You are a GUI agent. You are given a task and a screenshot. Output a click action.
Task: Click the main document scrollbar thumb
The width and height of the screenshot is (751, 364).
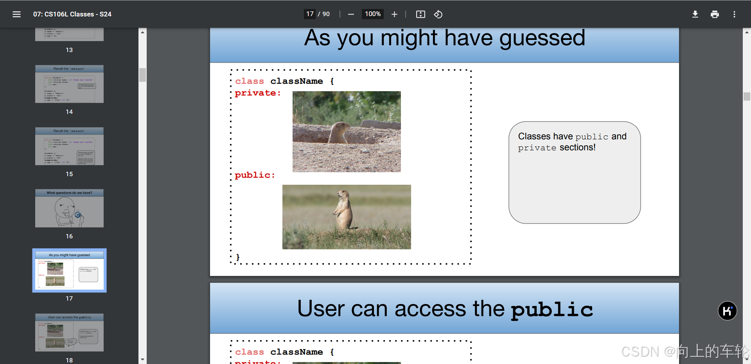(x=747, y=96)
